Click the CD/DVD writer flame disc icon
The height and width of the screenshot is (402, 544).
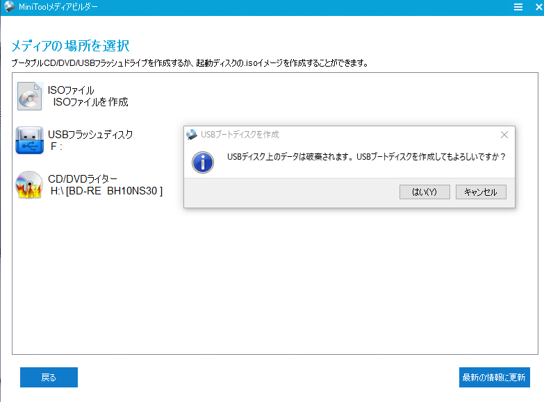point(29,185)
